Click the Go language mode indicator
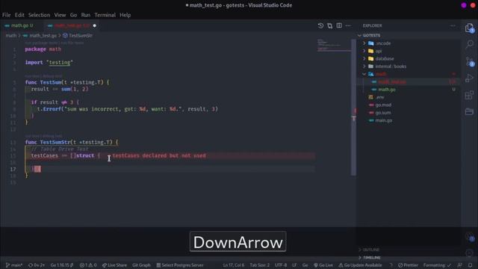This screenshot has width=478, height=269. (x=305, y=265)
